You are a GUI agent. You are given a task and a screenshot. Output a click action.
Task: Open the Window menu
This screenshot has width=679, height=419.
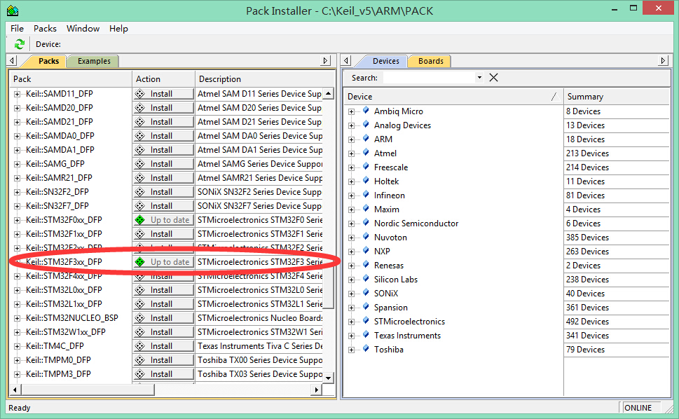83,29
